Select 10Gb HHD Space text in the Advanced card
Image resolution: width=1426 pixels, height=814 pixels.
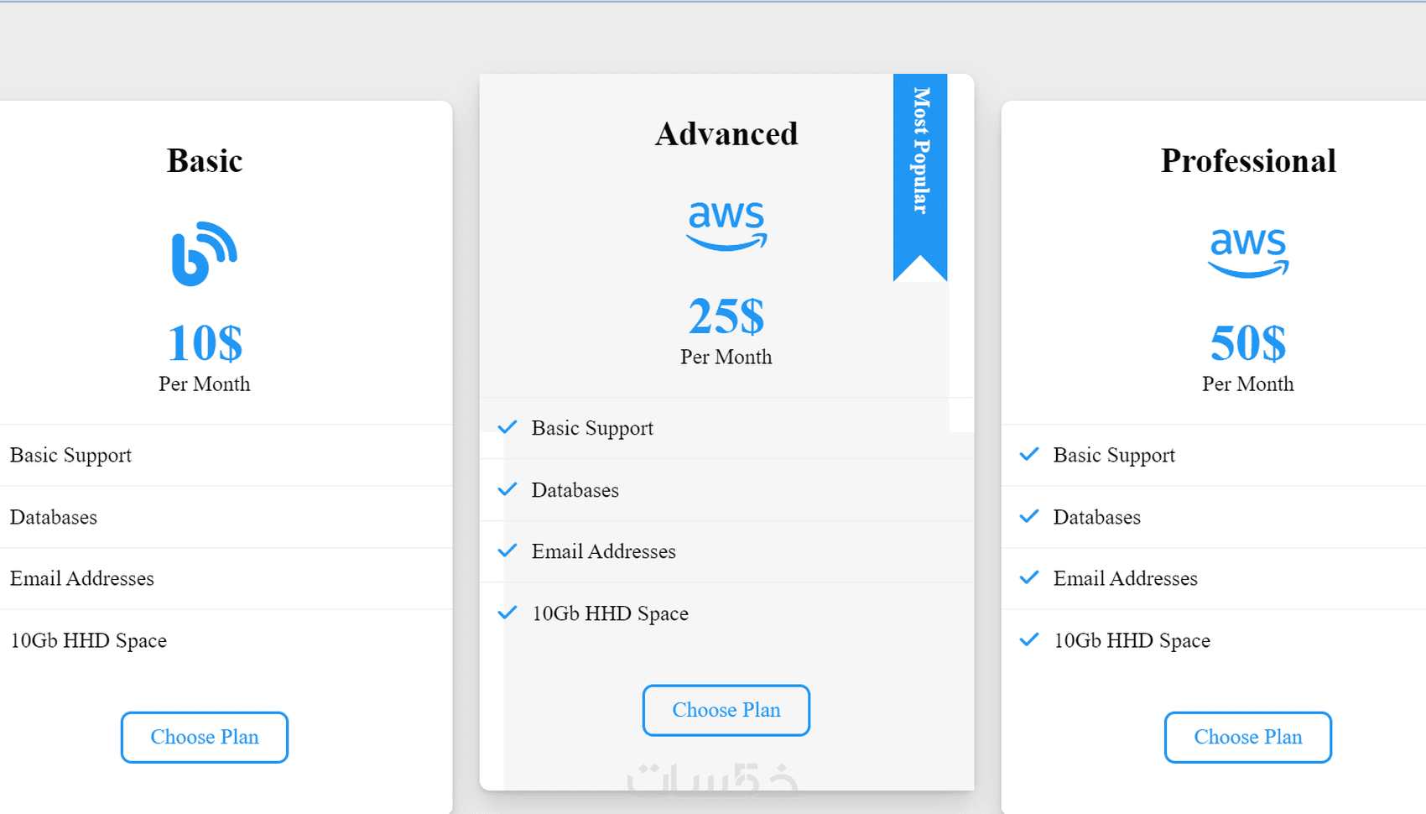[x=611, y=613]
